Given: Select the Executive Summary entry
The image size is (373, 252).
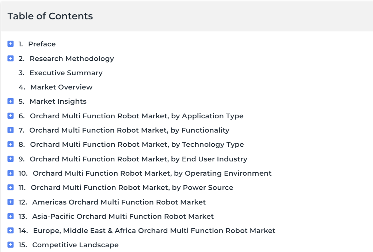Looking at the screenshot, I should point(66,73).
